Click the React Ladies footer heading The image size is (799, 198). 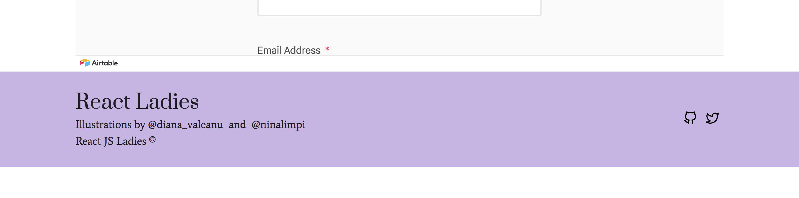click(x=137, y=101)
